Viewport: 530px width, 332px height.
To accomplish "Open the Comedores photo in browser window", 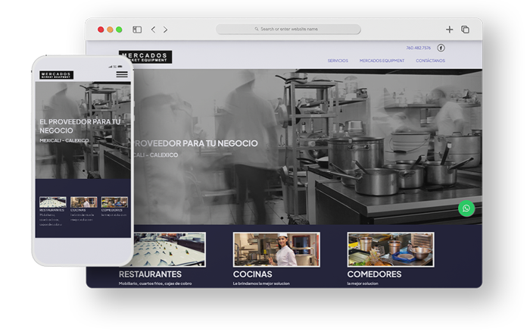I will [390, 249].
